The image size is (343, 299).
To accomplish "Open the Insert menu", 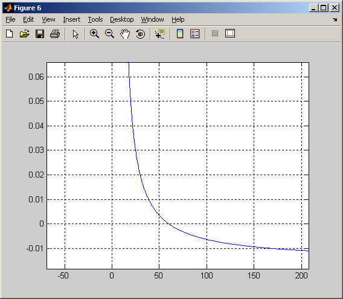I will (71, 19).
